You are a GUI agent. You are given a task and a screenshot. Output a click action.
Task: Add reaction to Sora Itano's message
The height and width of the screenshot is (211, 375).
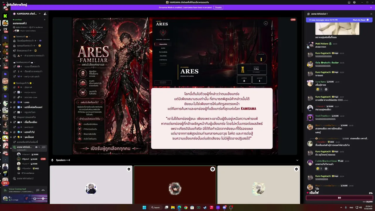326,89
